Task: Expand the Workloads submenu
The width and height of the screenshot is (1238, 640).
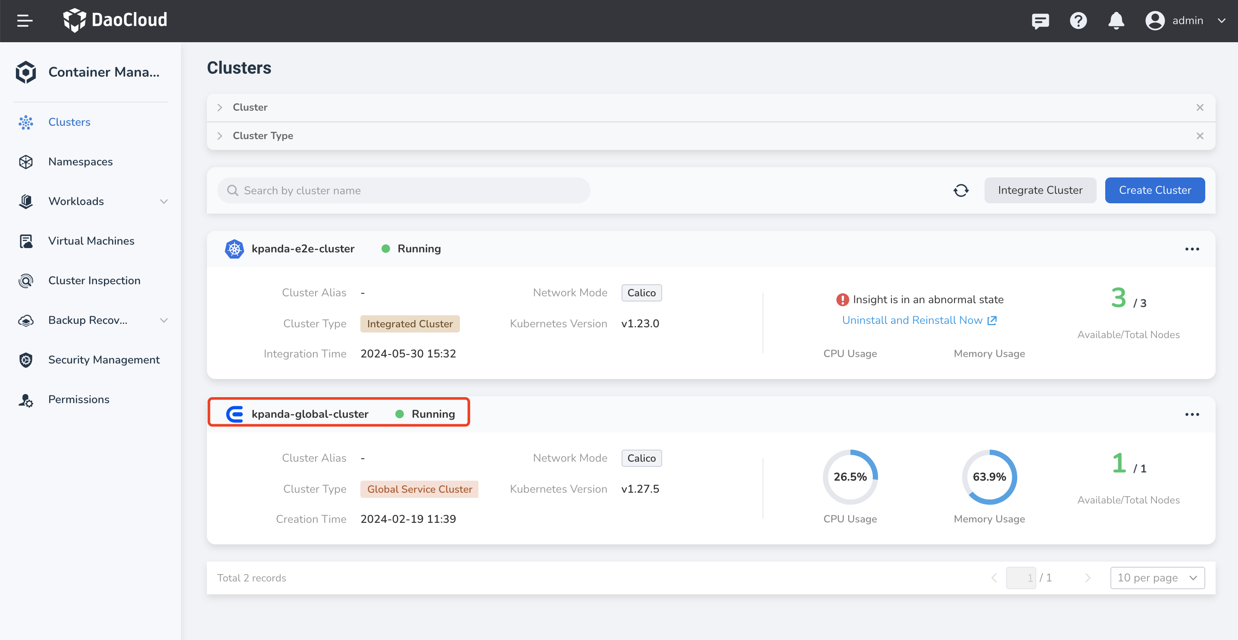Action: (164, 202)
